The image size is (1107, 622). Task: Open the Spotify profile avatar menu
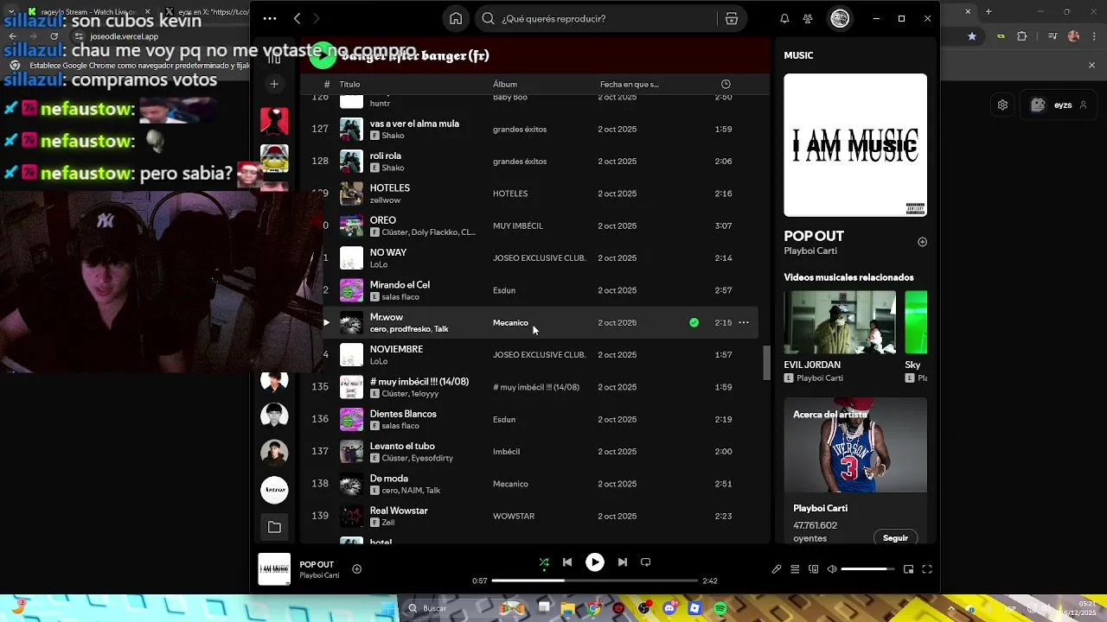click(x=840, y=18)
